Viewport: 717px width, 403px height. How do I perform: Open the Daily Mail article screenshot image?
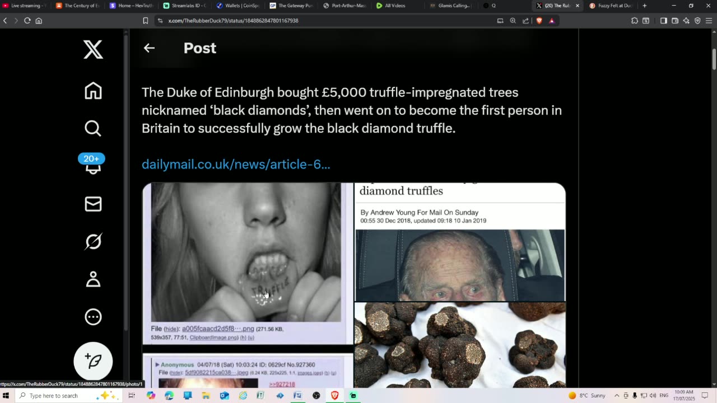click(460, 242)
